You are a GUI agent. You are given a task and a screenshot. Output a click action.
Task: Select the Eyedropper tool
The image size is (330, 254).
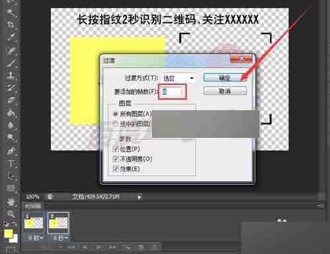(x=11, y=37)
